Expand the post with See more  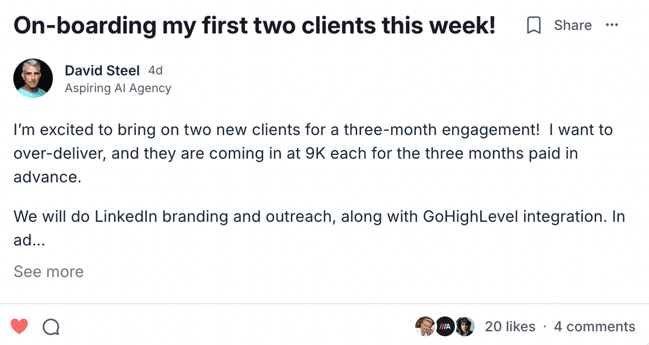49,271
